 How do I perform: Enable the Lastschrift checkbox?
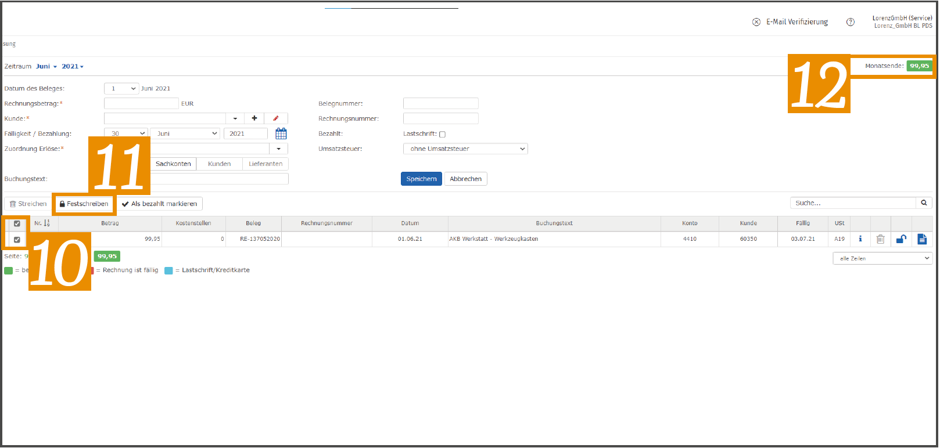coord(442,134)
